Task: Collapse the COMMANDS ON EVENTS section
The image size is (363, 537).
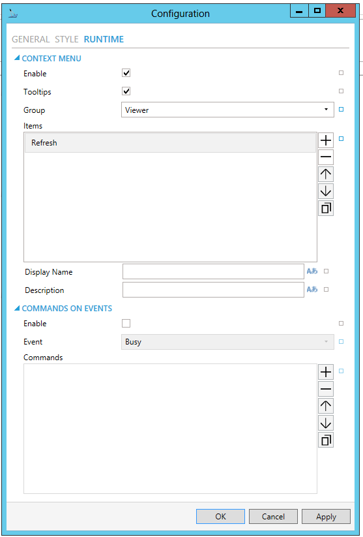Action: click(x=17, y=308)
